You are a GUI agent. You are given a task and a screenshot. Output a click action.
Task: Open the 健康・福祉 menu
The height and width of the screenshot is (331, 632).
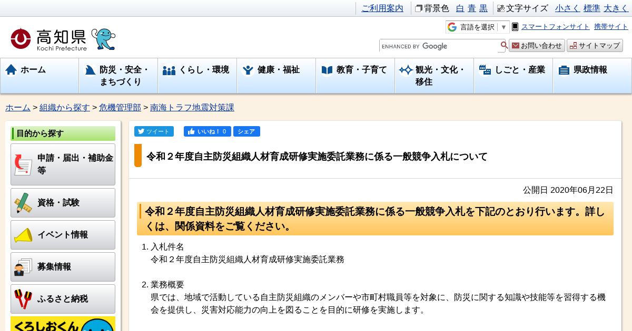276,76
